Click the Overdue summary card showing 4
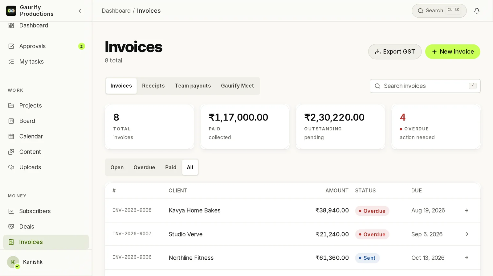493x276 pixels. coord(436,127)
